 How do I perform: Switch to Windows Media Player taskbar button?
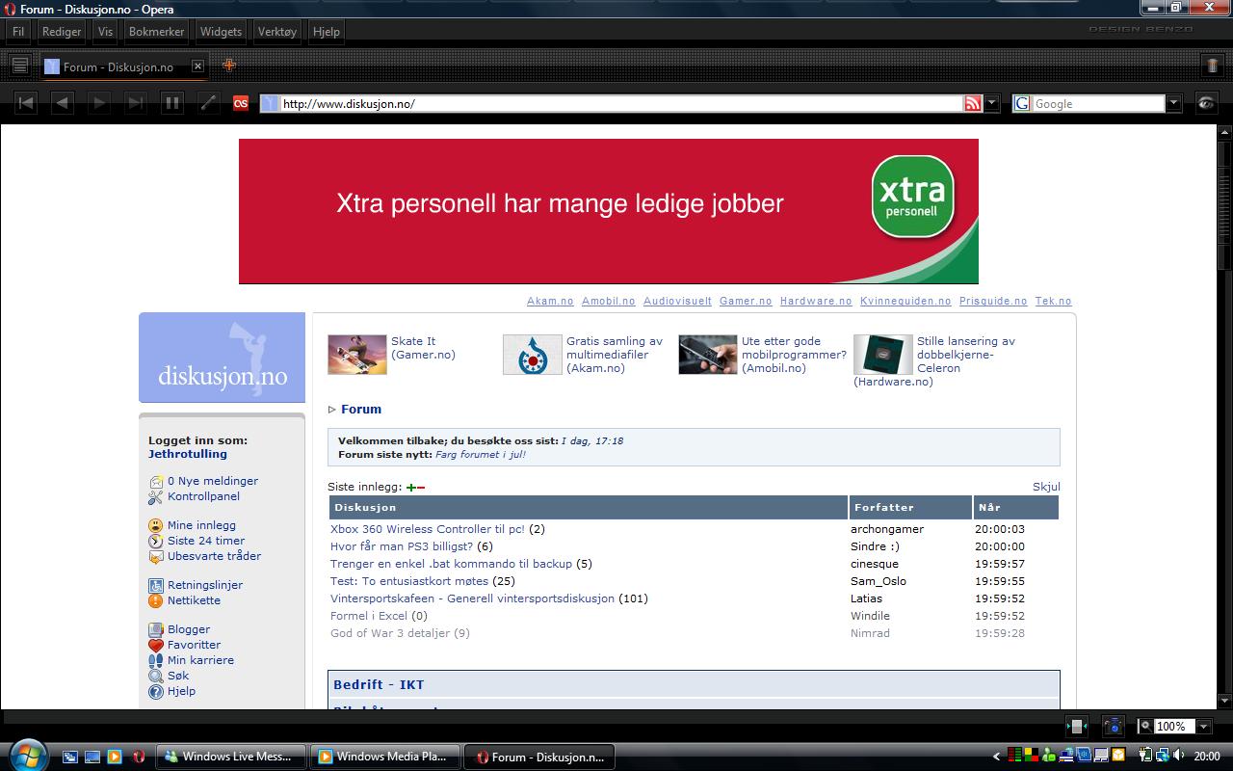(384, 757)
